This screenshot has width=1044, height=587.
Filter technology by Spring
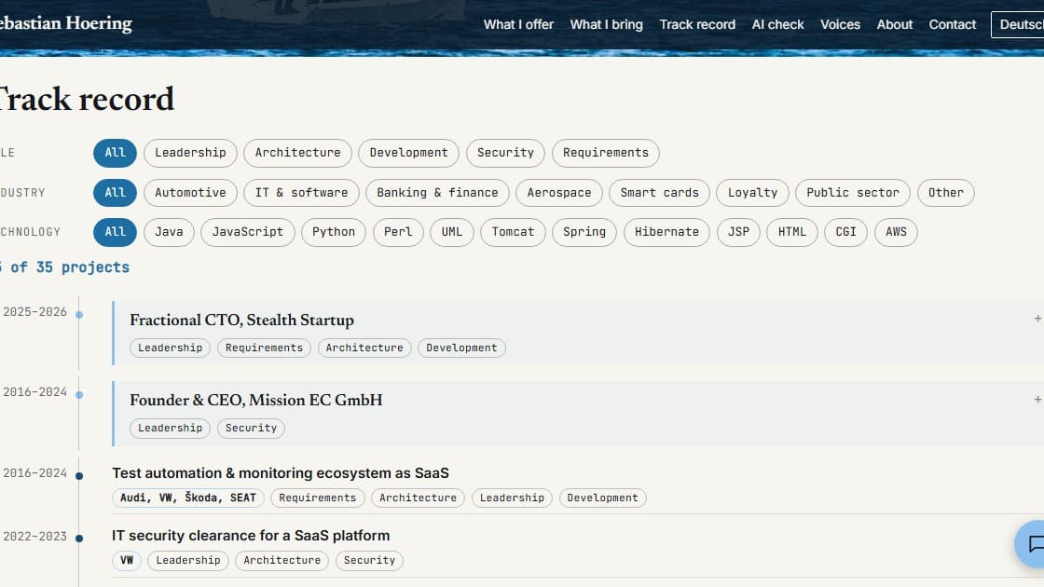click(584, 232)
